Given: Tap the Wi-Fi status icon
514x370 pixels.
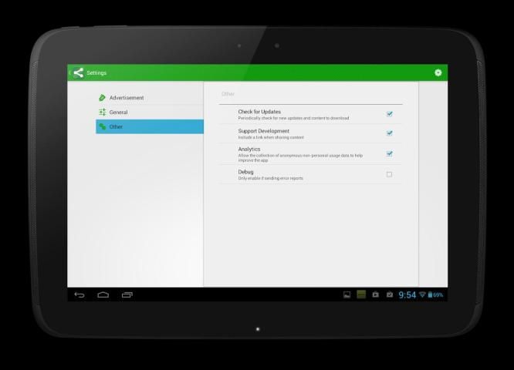Looking at the screenshot, I should point(422,294).
